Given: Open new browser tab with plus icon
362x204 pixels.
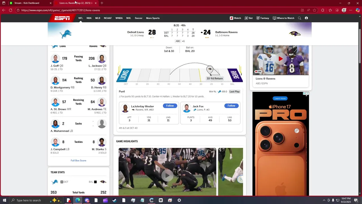Looking at the screenshot, I should (x=102, y=3).
